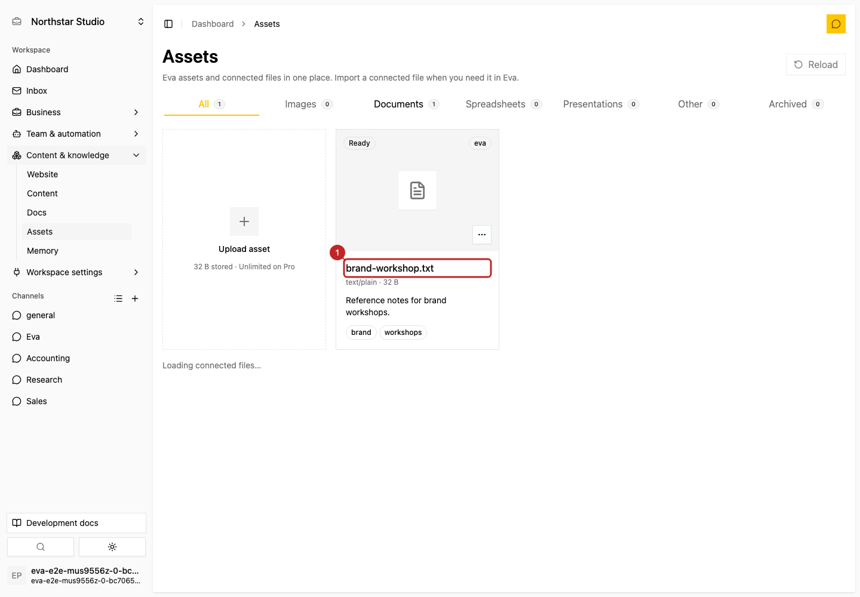Screen dimensions: 860x597
Task: Open the Content subitem
Action: click(76, 193)
